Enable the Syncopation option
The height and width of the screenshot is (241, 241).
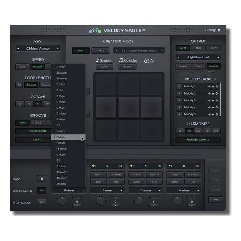coord(33,131)
